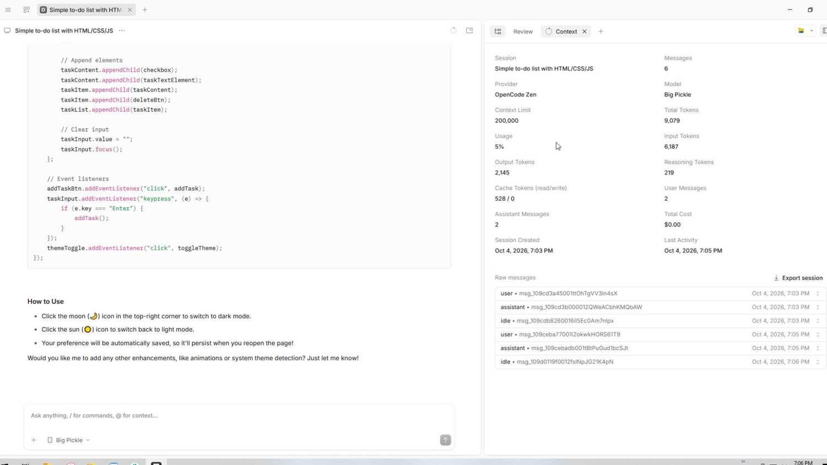Click the Model value Big Pickle in Context panel
Viewport: 827px width, 465px height.
pos(678,95)
